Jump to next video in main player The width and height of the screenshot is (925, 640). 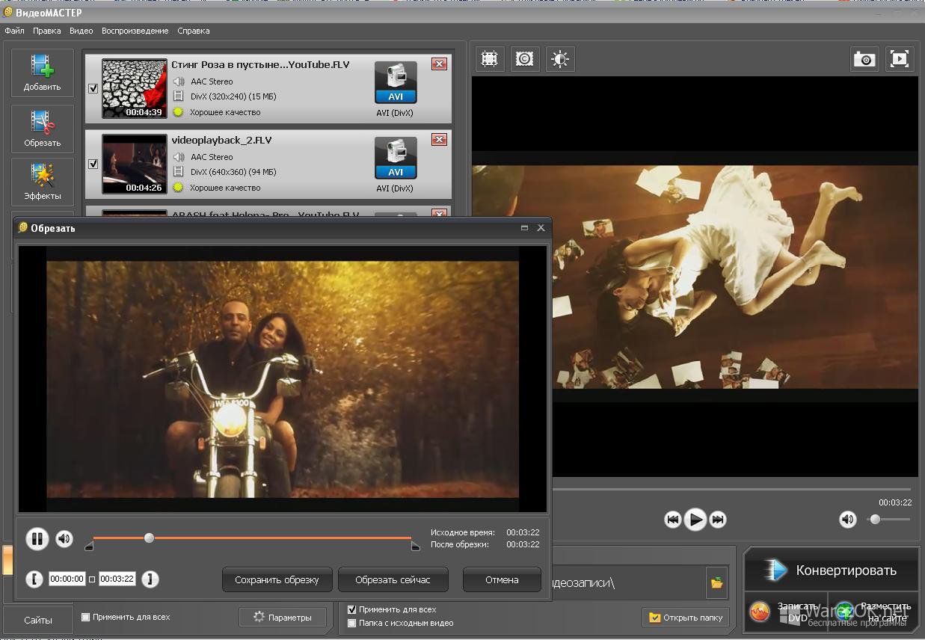click(x=718, y=520)
